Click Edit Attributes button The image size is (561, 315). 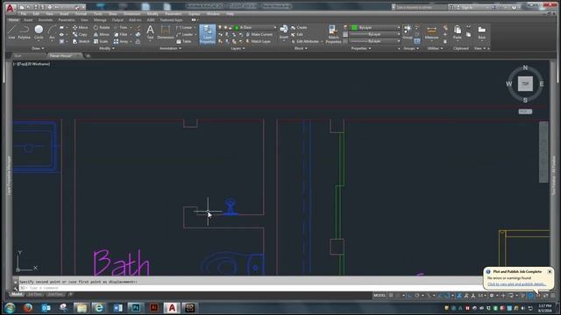pos(305,41)
